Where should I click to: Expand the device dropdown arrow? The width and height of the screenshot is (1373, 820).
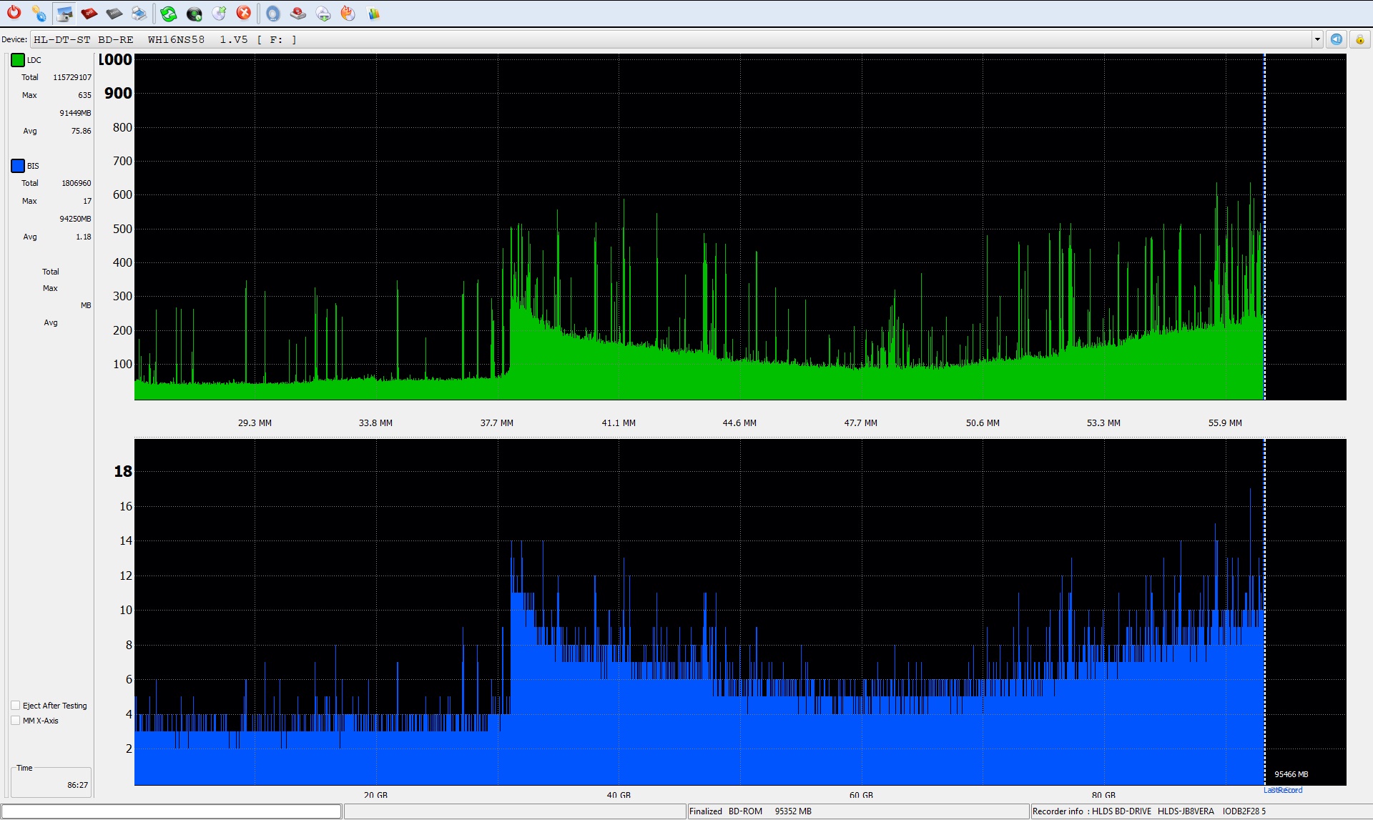(x=1317, y=39)
